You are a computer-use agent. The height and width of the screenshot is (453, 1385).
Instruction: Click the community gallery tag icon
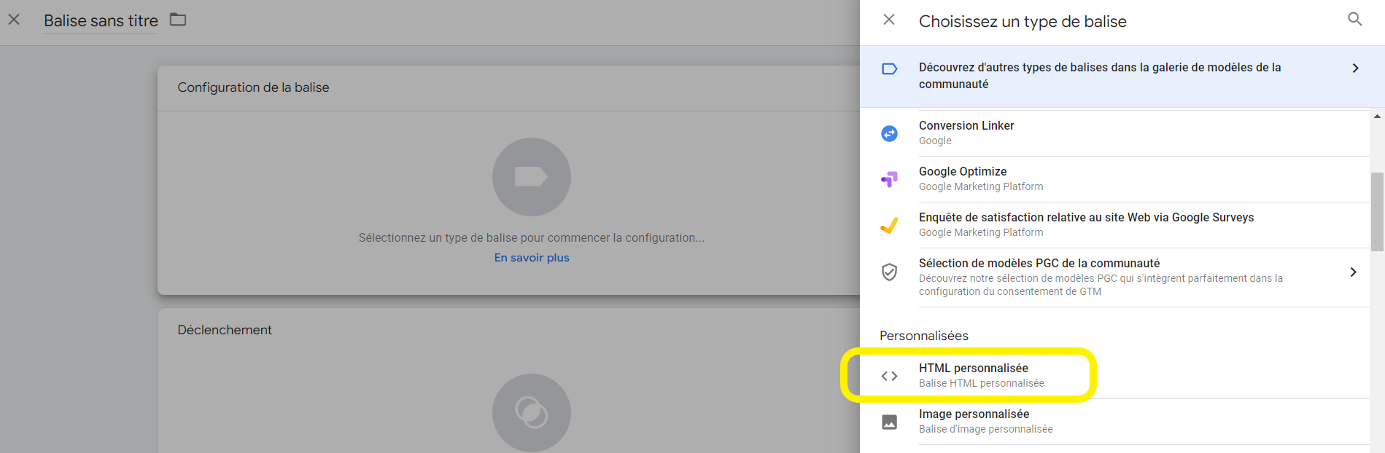(889, 69)
